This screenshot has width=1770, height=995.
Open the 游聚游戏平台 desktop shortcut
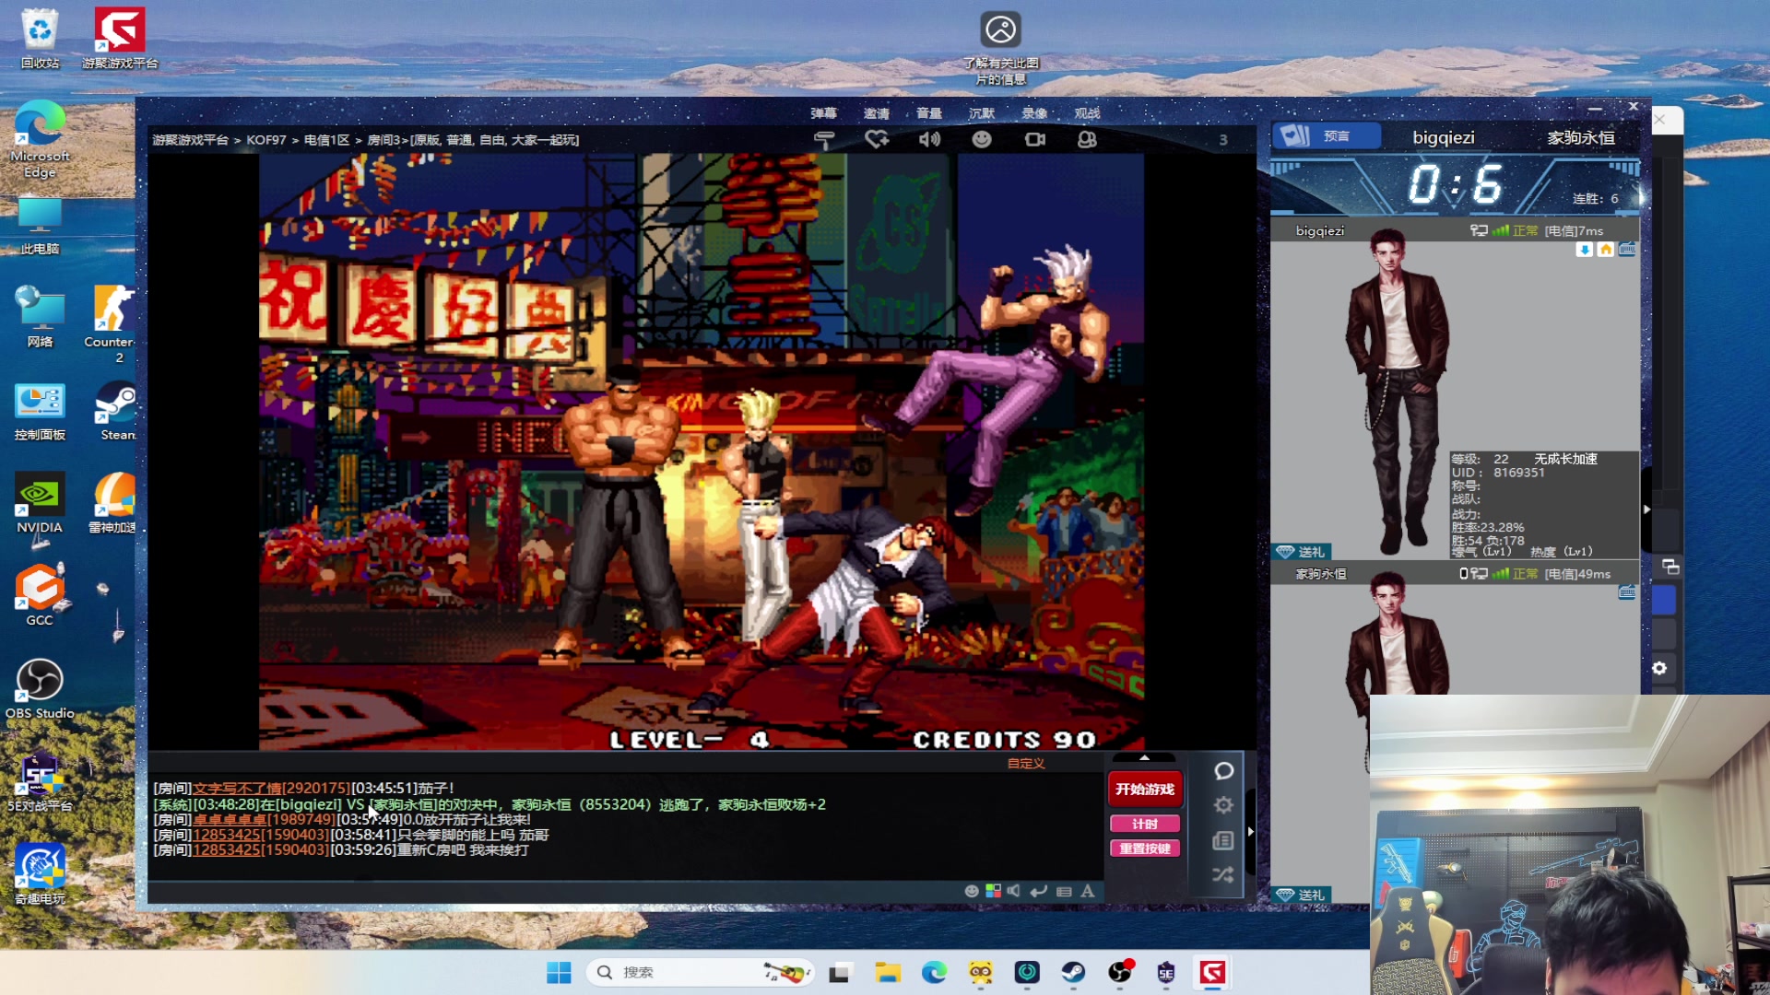pos(120,39)
